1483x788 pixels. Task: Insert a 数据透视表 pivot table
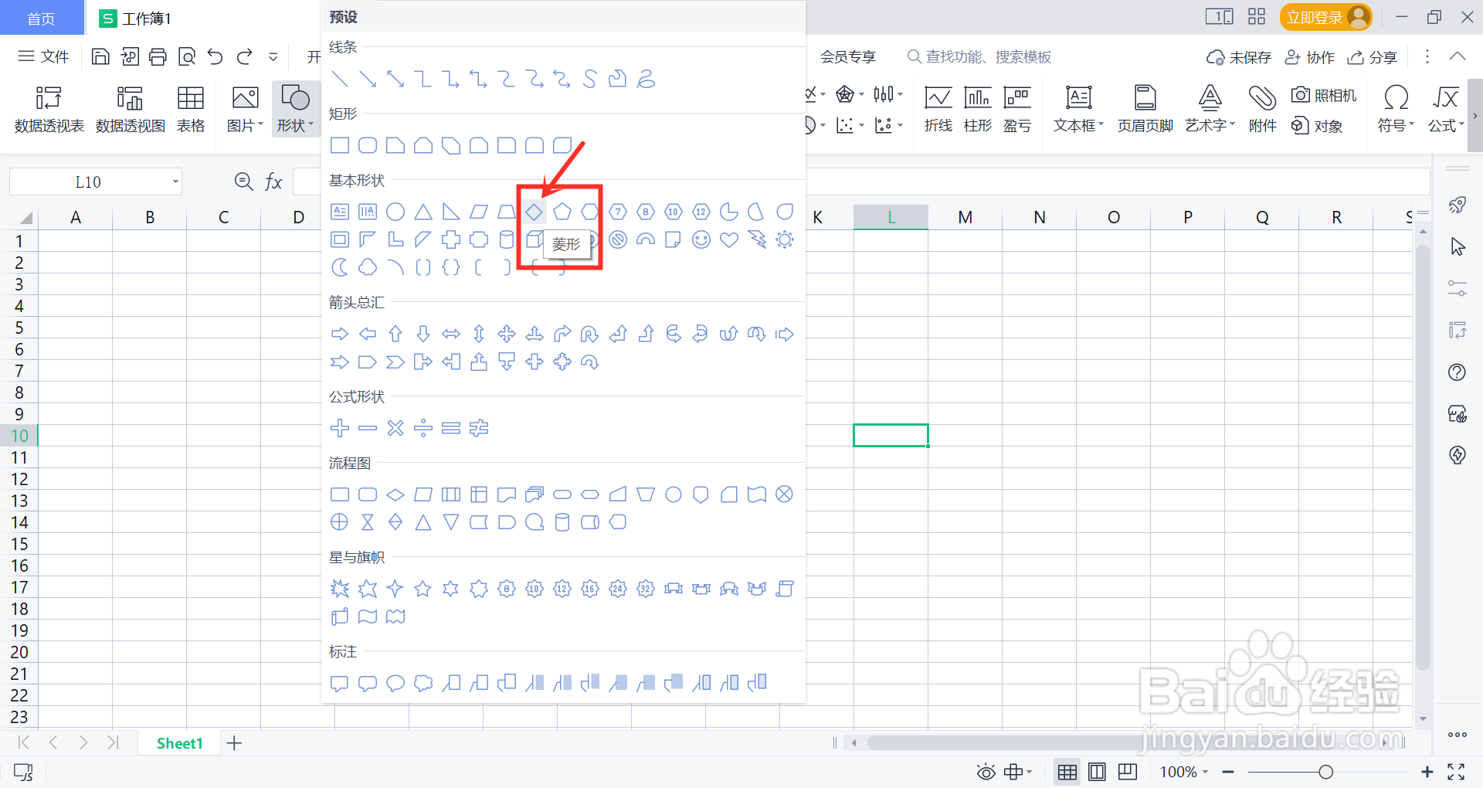tap(48, 108)
